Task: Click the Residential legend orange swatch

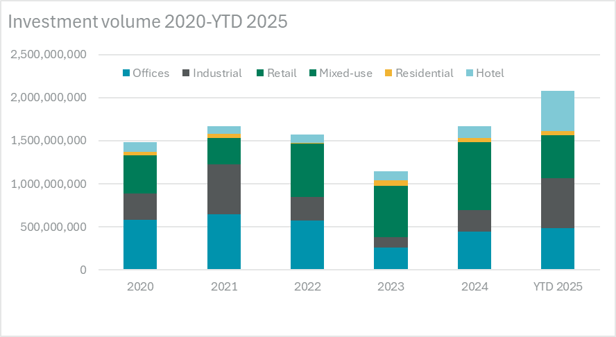Action: (x=388, y=74)
